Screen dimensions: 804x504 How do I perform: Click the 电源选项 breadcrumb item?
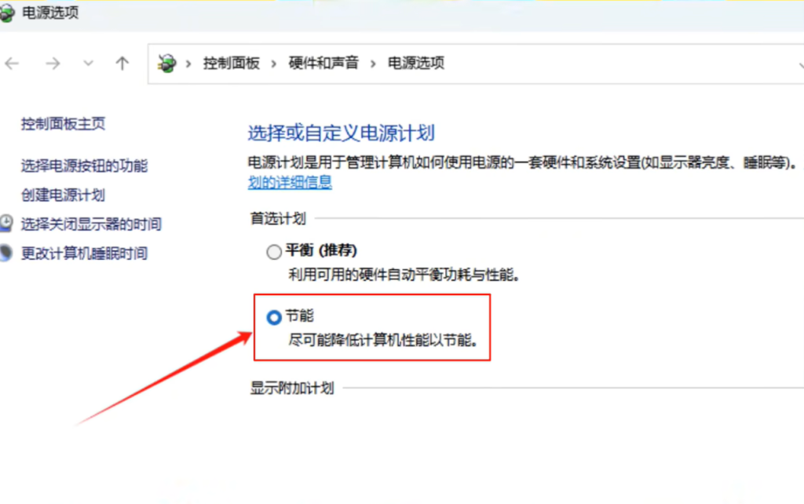tap(416, 63)
